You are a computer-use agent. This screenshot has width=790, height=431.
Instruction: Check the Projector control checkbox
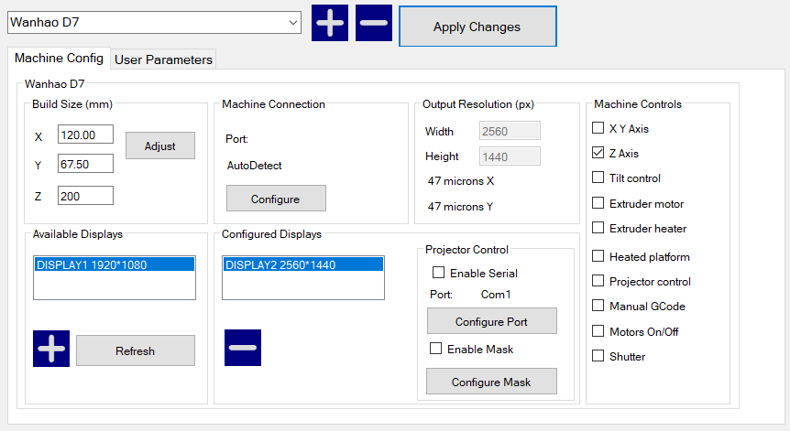[x=598, y=281]
